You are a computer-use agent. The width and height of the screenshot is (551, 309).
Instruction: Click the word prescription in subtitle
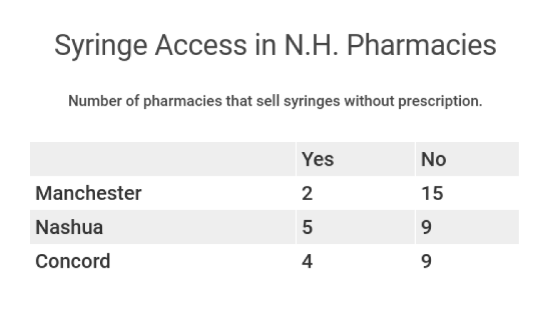pyautogui.click(x=440, y=101)
